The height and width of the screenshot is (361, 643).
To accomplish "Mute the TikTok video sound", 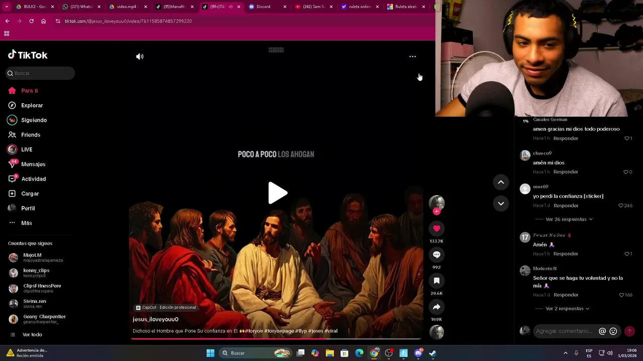I will 140,57.
